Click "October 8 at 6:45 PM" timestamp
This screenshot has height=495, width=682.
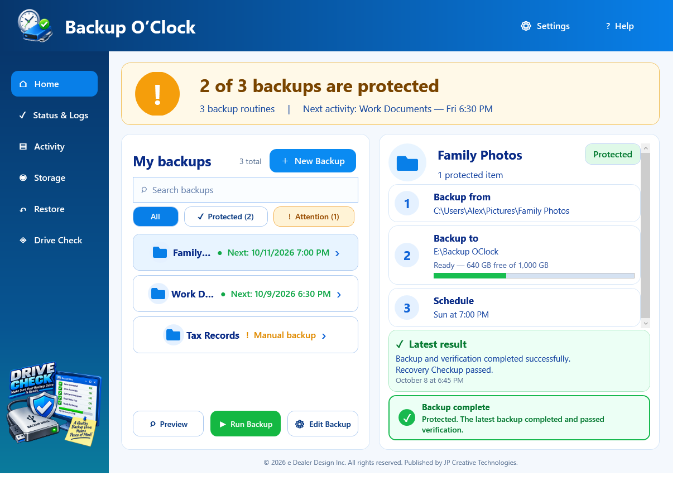tap(429, 381)
